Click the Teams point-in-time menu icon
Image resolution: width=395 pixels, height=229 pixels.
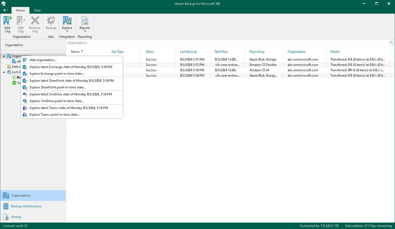point(25,115)
